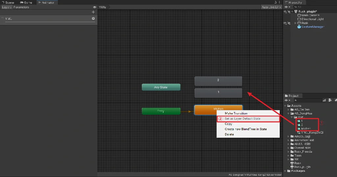The height and width of the screenshot is (177, 337).
Task: Click the Any State node
Action: [161, 87]
